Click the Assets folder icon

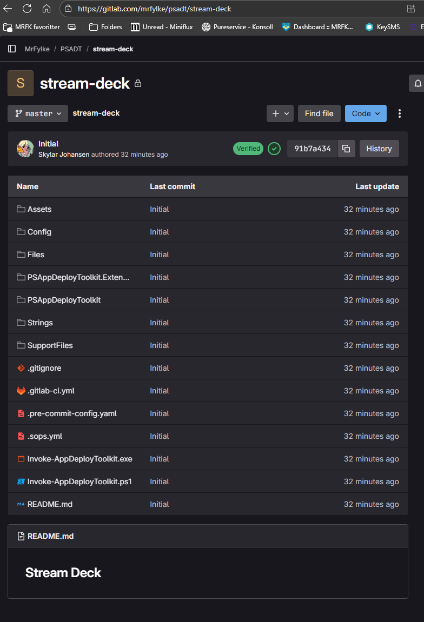tap(21, 209)
